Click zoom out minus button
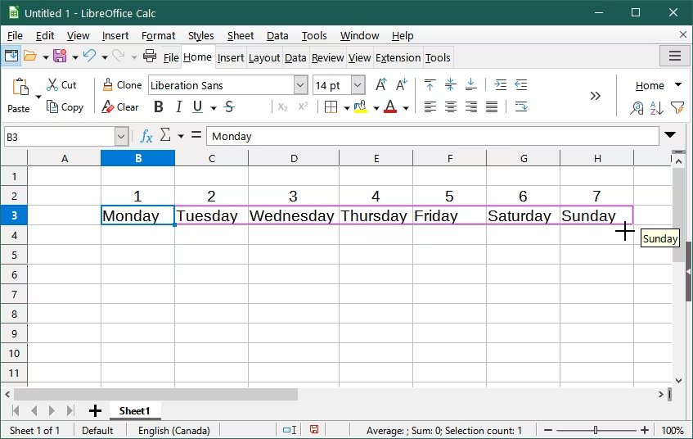Screen dimensions: 693x439 [x=548, y=430]
